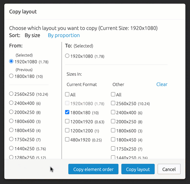
Task: Choose 2560x250 in the From list
Action: (x=11, y=94)
